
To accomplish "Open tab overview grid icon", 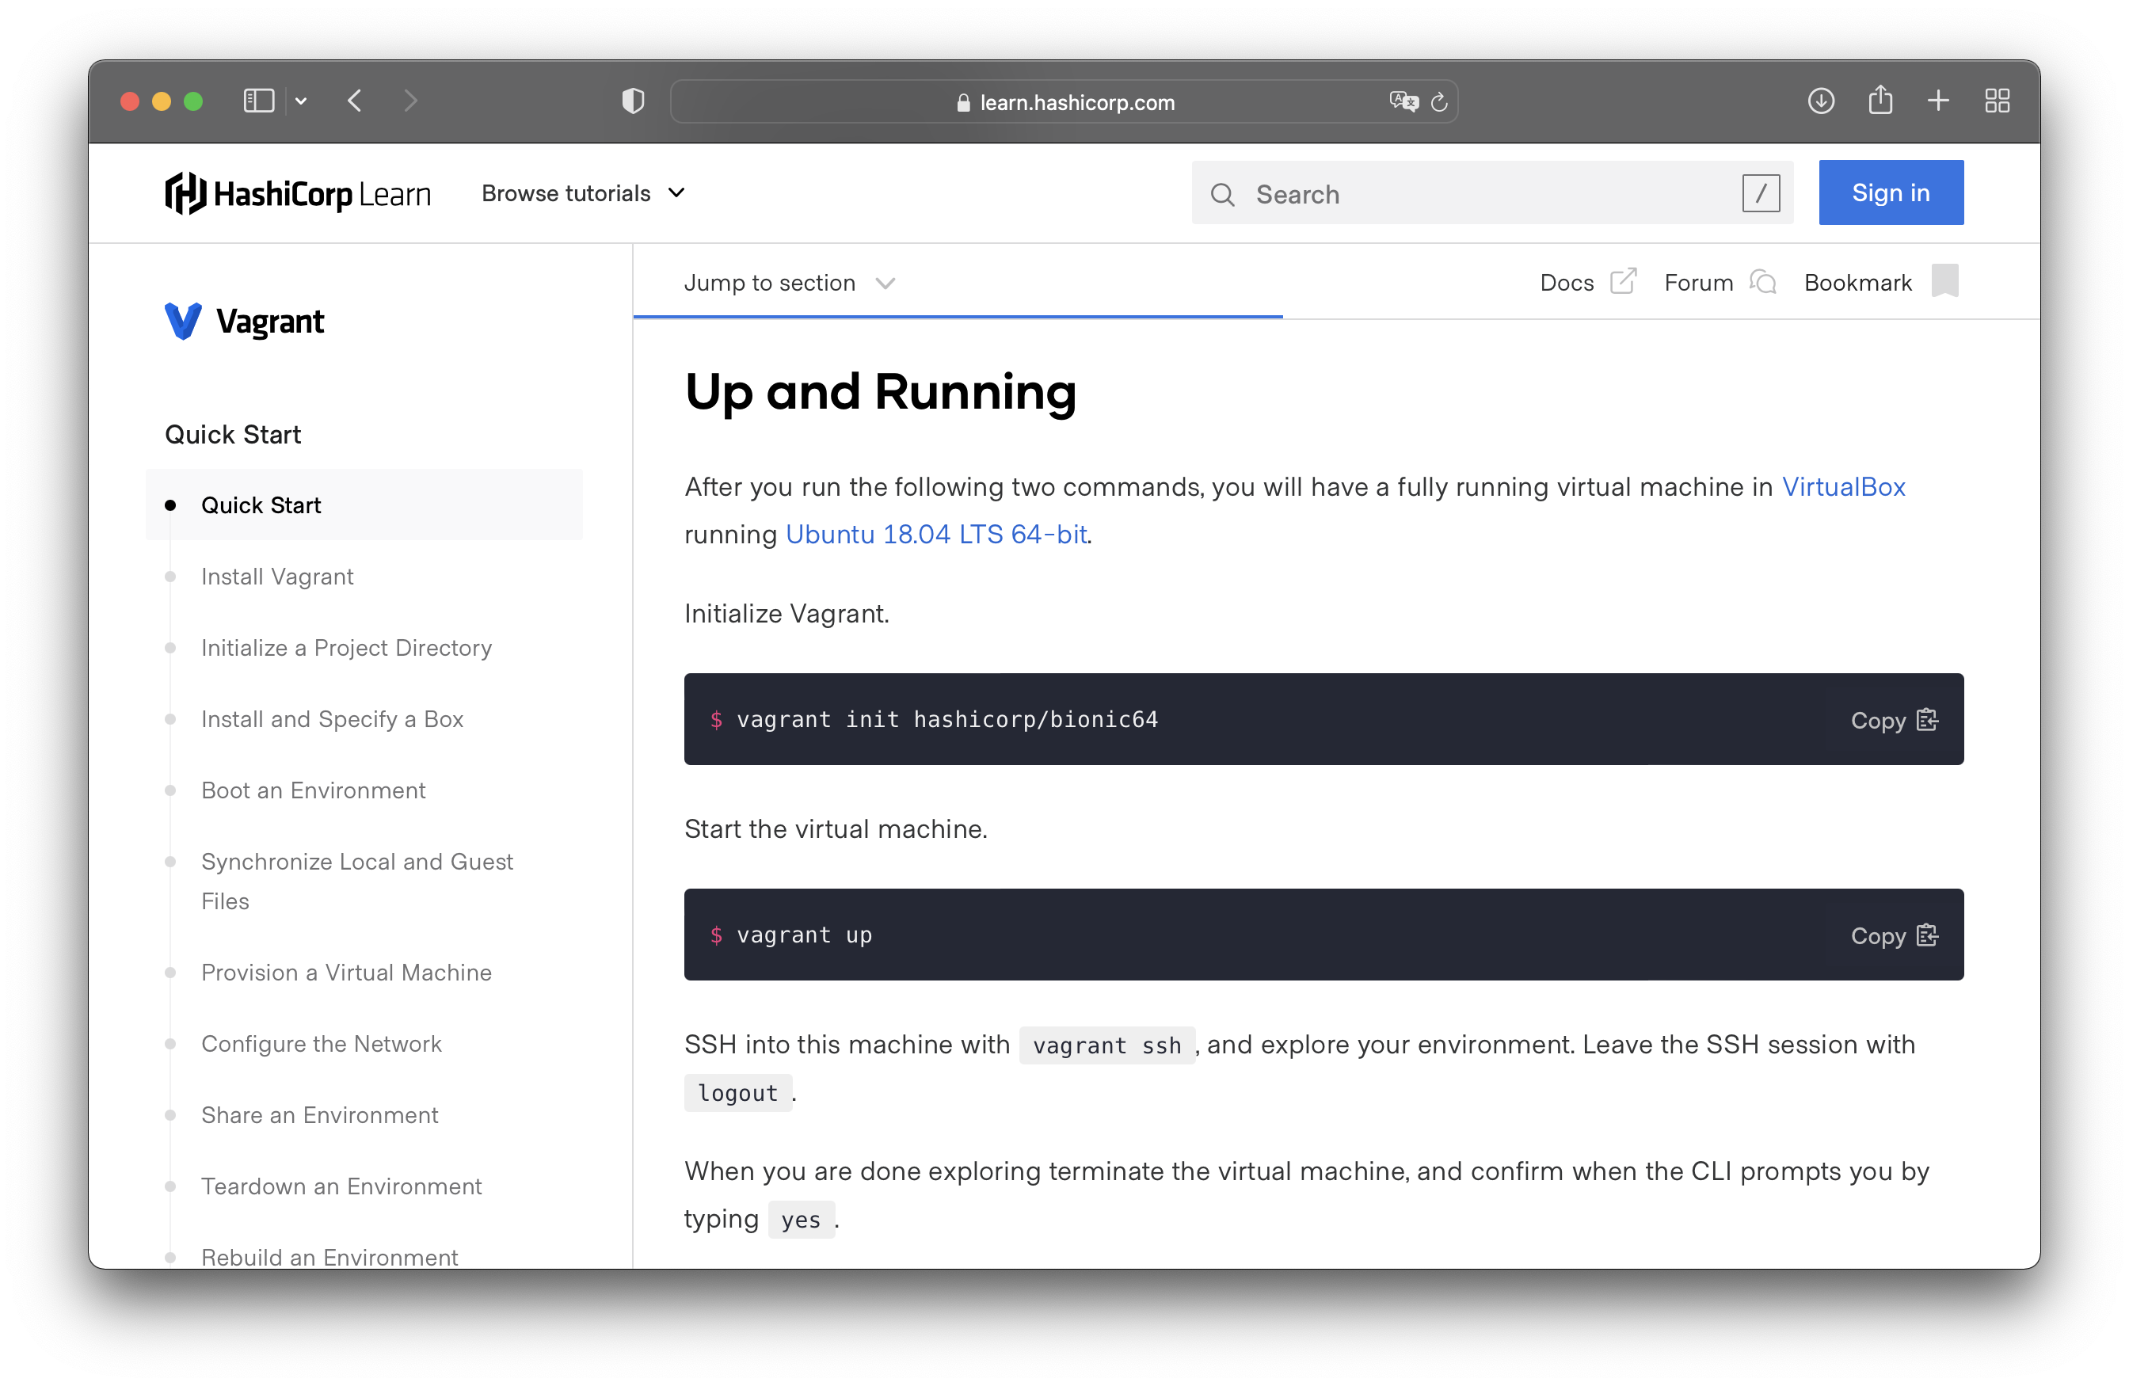I will click(1997, 101).
